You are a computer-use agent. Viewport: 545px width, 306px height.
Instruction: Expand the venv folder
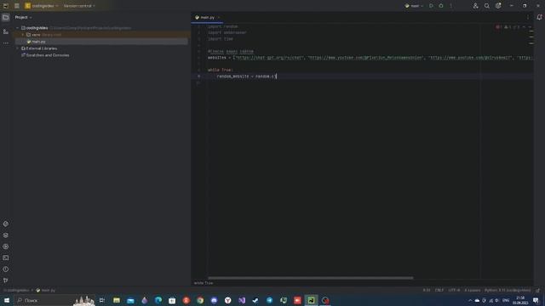click(23, 35)
